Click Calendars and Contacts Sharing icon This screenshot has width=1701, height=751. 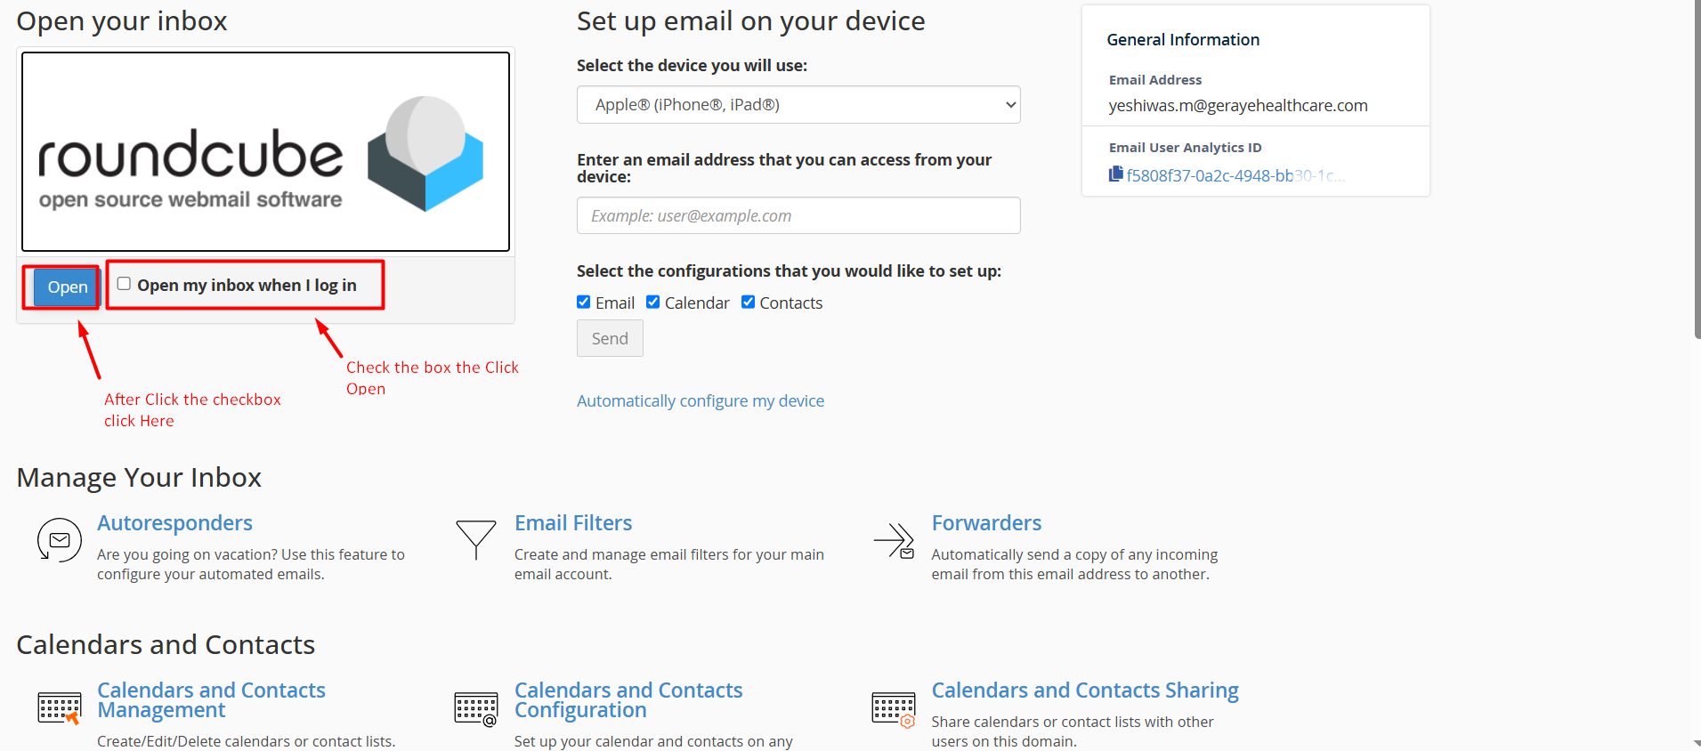point(894,709)
